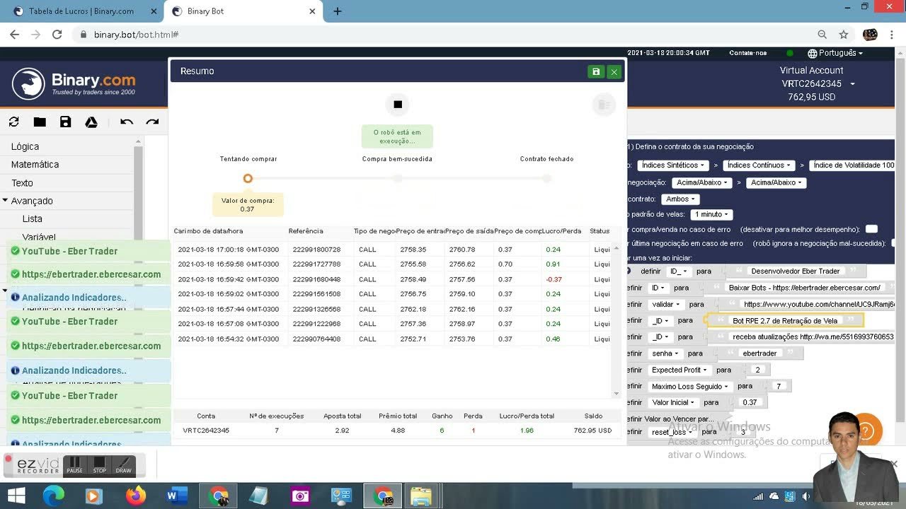Bookmark the page with the star icon
Viewport: 906px width, 509px height.
point(844,34)
